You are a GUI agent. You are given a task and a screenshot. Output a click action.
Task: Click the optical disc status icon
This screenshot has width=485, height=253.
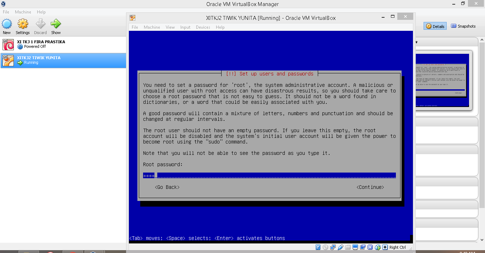point(325,247)
